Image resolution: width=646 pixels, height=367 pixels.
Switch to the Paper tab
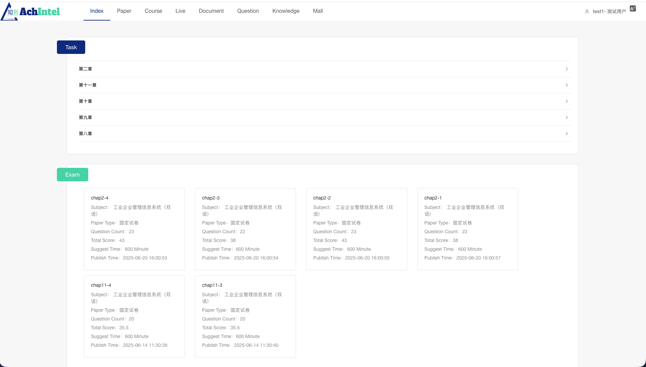pos(124,11)
